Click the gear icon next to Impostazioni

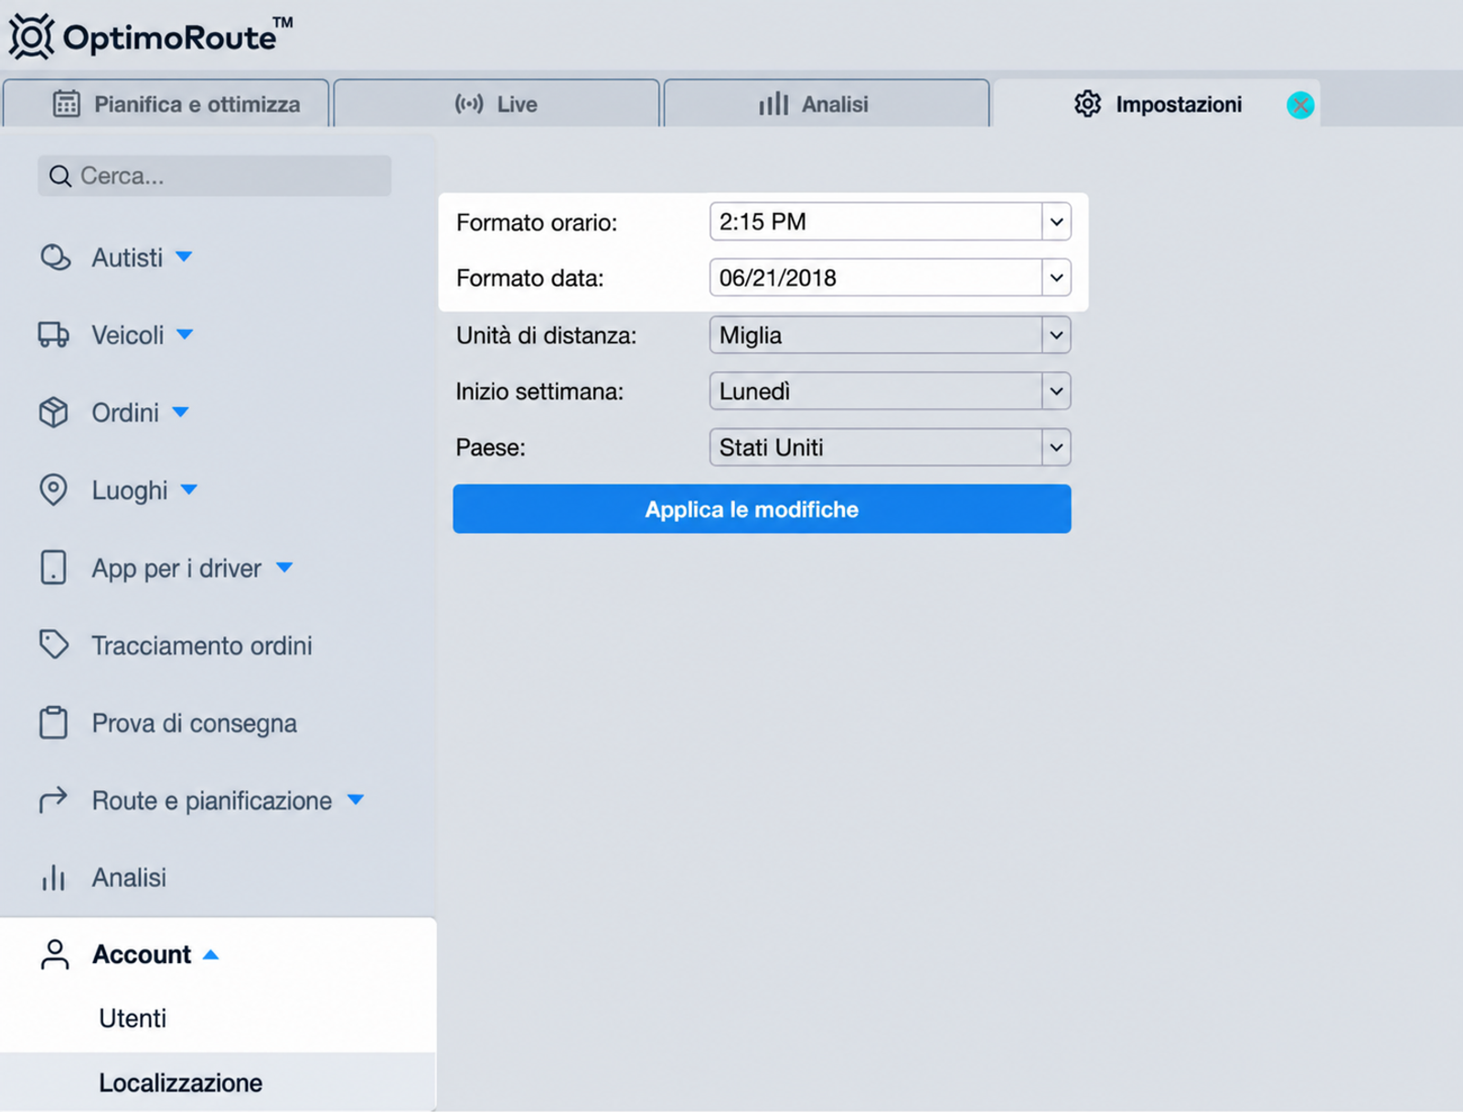(x=1087, y=104)
